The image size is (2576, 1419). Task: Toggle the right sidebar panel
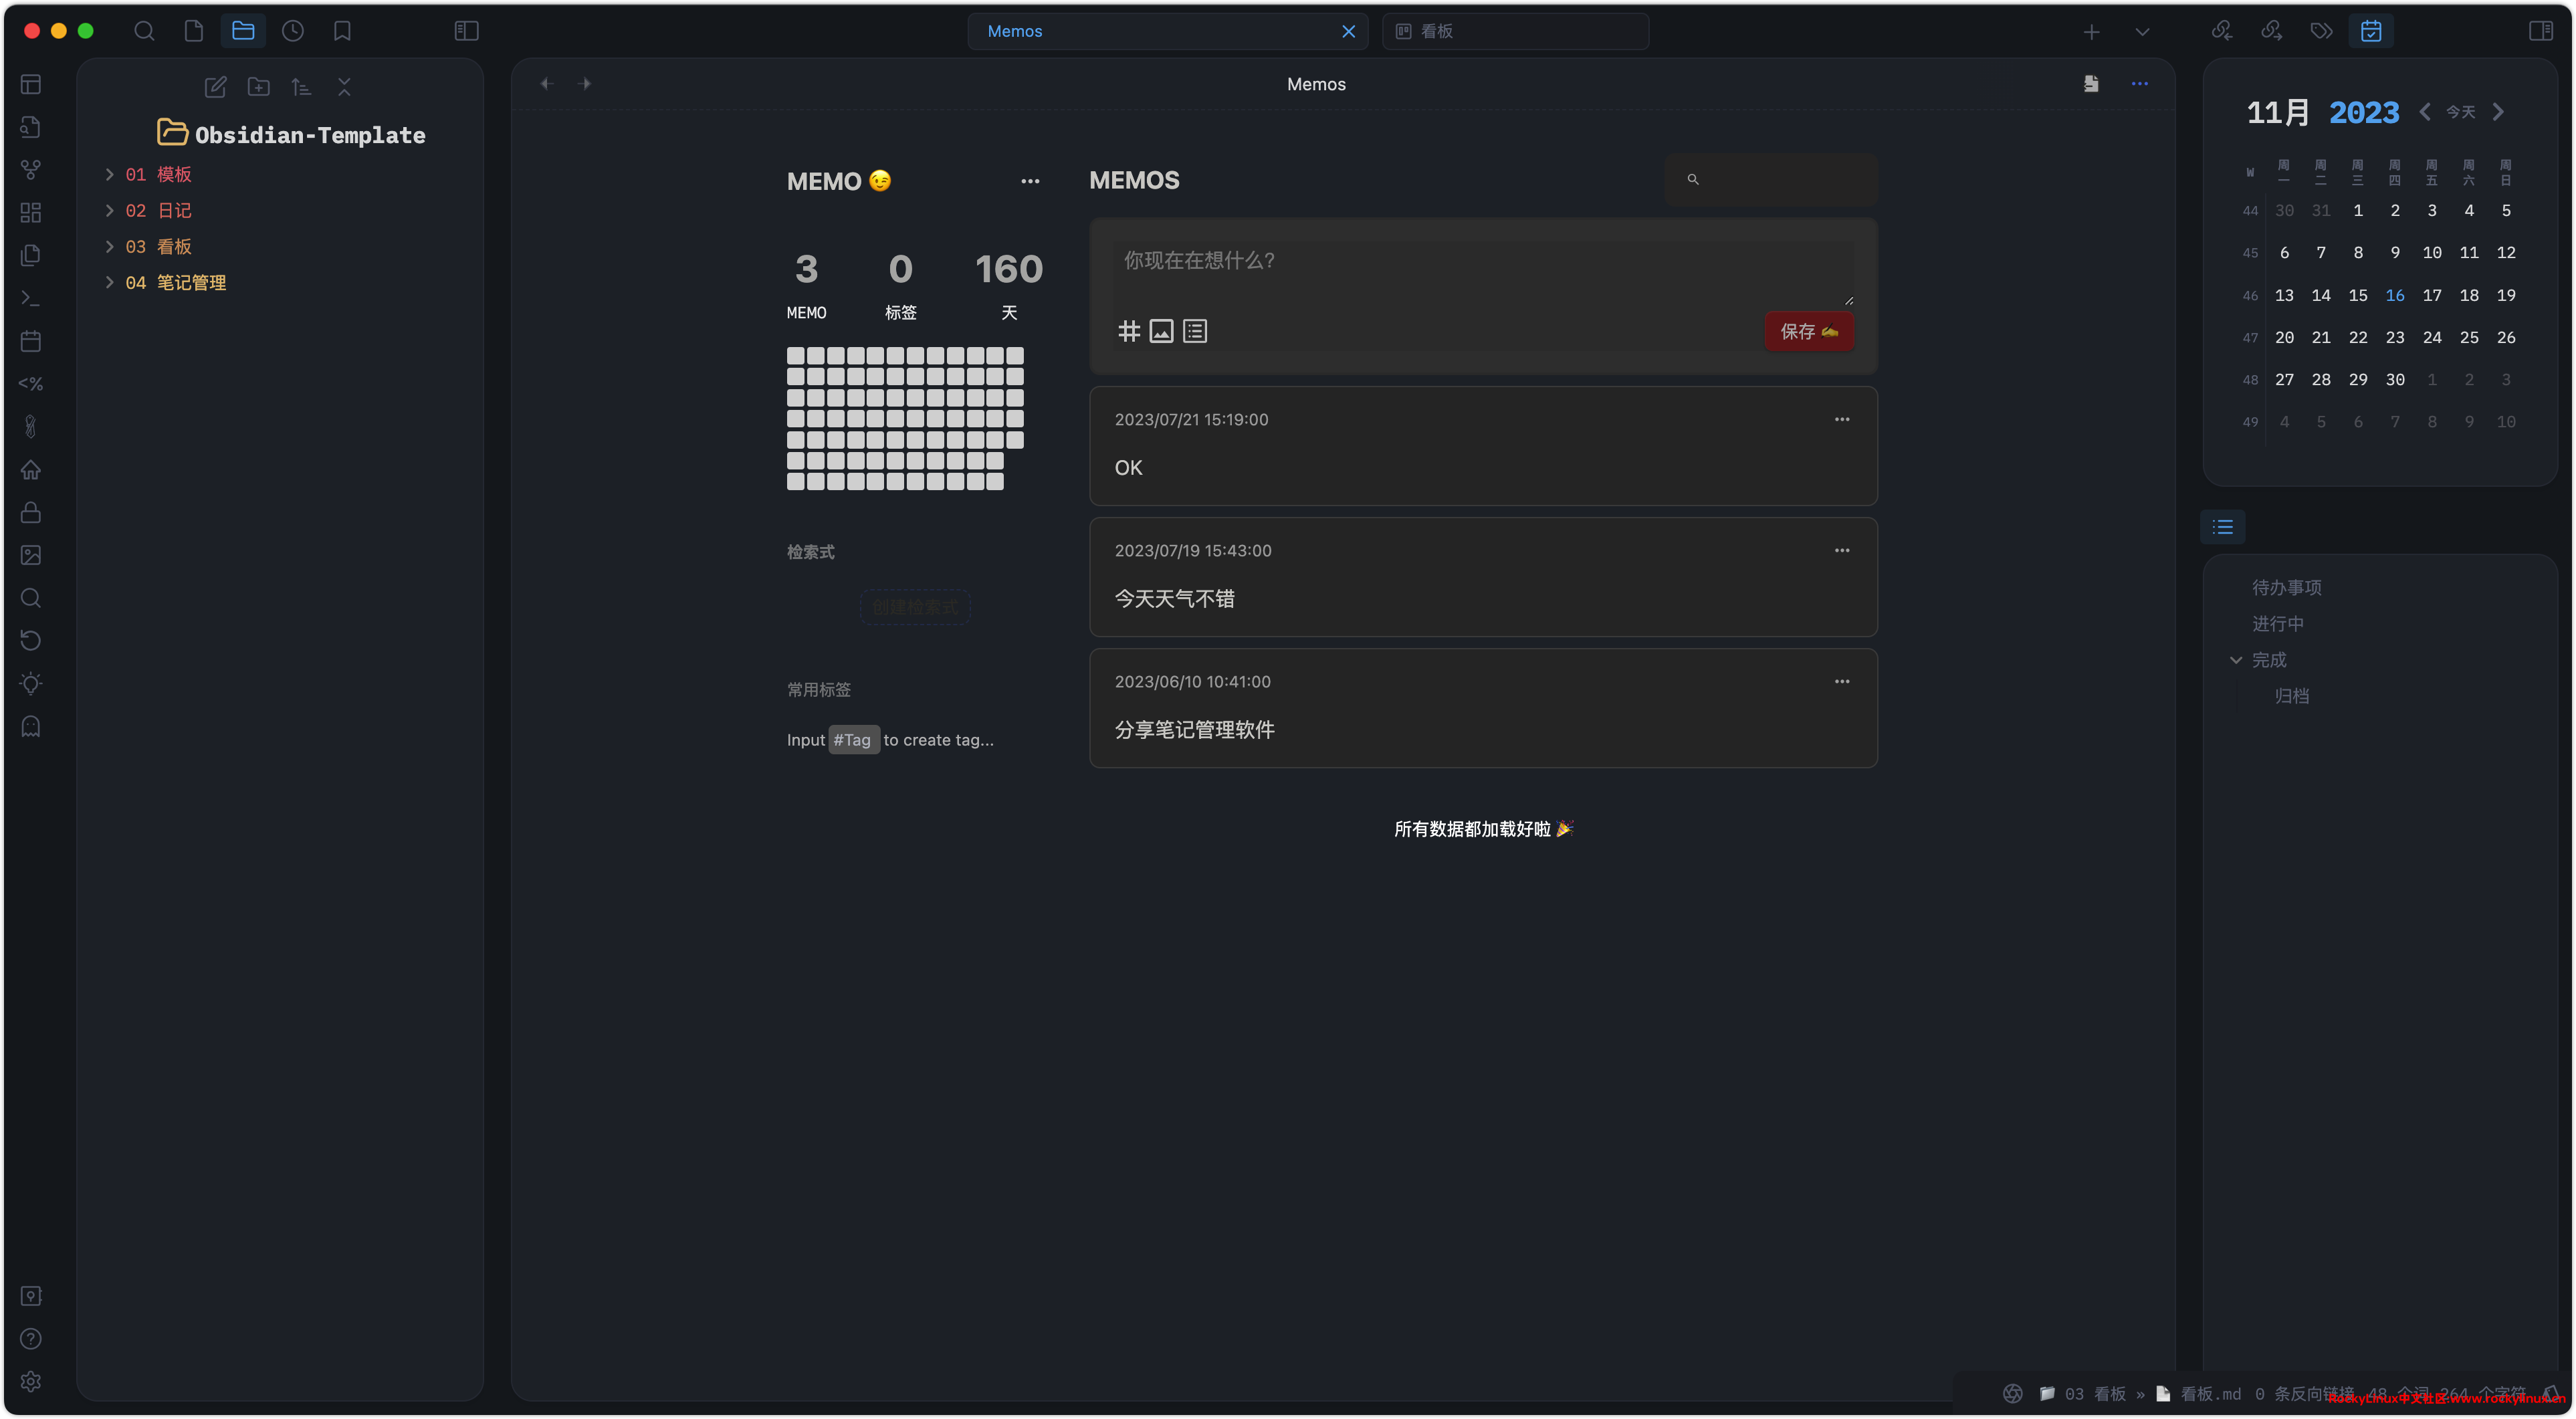pyautogui.click(x=2540, y=31)
